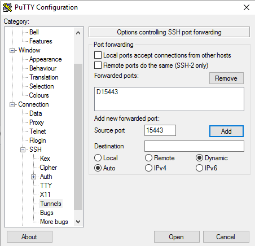Click the PuTTY icon in the title bar
Image resolution: width=255 pixels, height=246 pixels.
[7, 7]
